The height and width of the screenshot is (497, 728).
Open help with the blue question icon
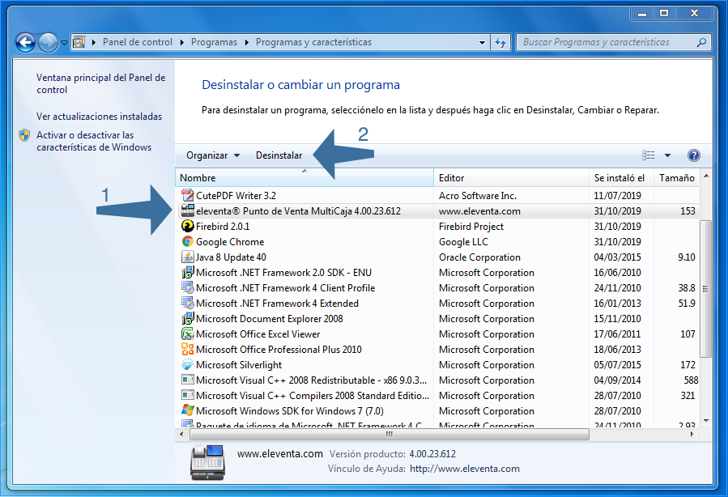694,155
